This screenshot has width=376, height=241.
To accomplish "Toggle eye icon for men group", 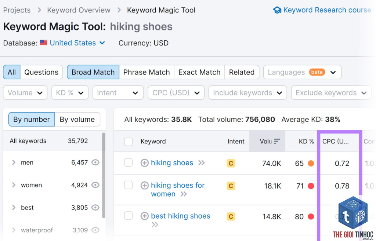I will click(x=95, y=163).
